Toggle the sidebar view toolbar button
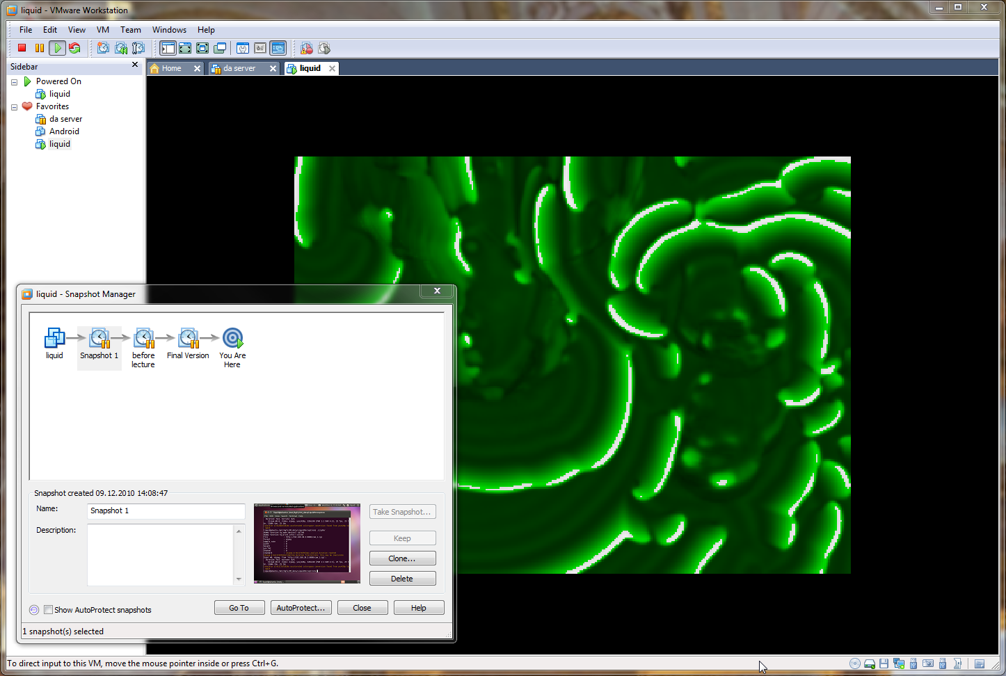The width and height of the screenshot is (1006, 676). click(168, 48)
